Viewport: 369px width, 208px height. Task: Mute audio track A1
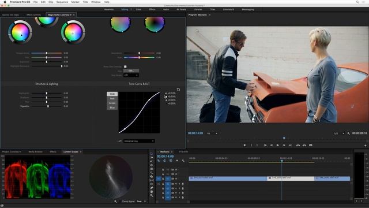click(176, 184)
